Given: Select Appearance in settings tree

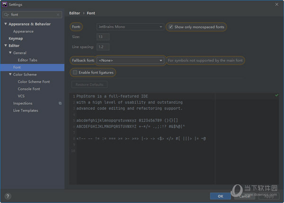Looking at the screenshot, I should (x=23, y=32).
